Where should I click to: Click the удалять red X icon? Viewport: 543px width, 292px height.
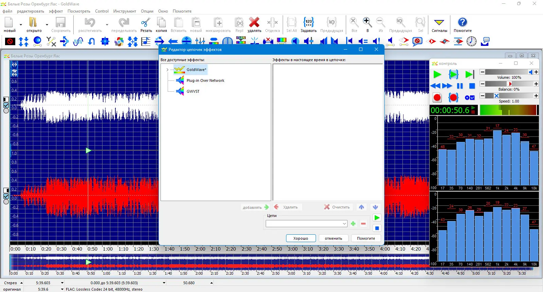click(x=254, y=24)
